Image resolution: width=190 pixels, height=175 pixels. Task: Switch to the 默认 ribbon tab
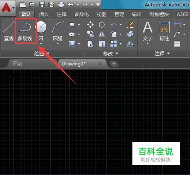(x=26, y=14)
